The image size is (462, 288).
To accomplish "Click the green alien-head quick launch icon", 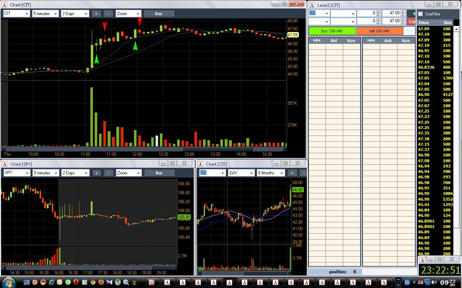I will (135, 282).
